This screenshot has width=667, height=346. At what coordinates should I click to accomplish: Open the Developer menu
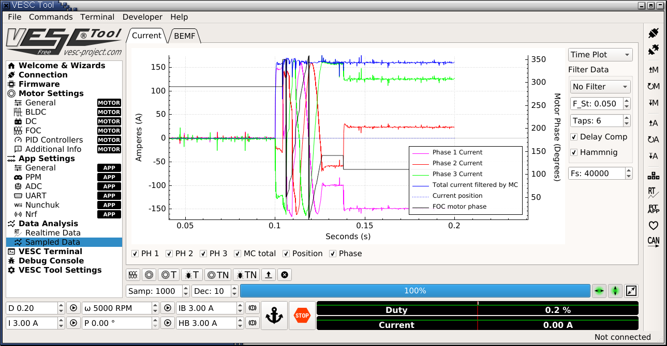tap(142, 17)
